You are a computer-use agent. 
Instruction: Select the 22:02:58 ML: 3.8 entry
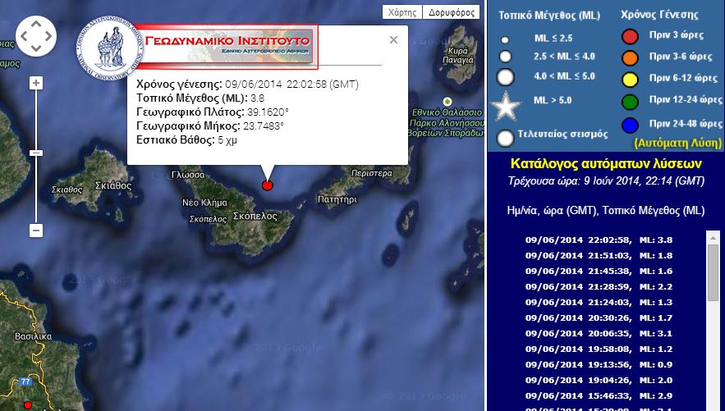599,240
